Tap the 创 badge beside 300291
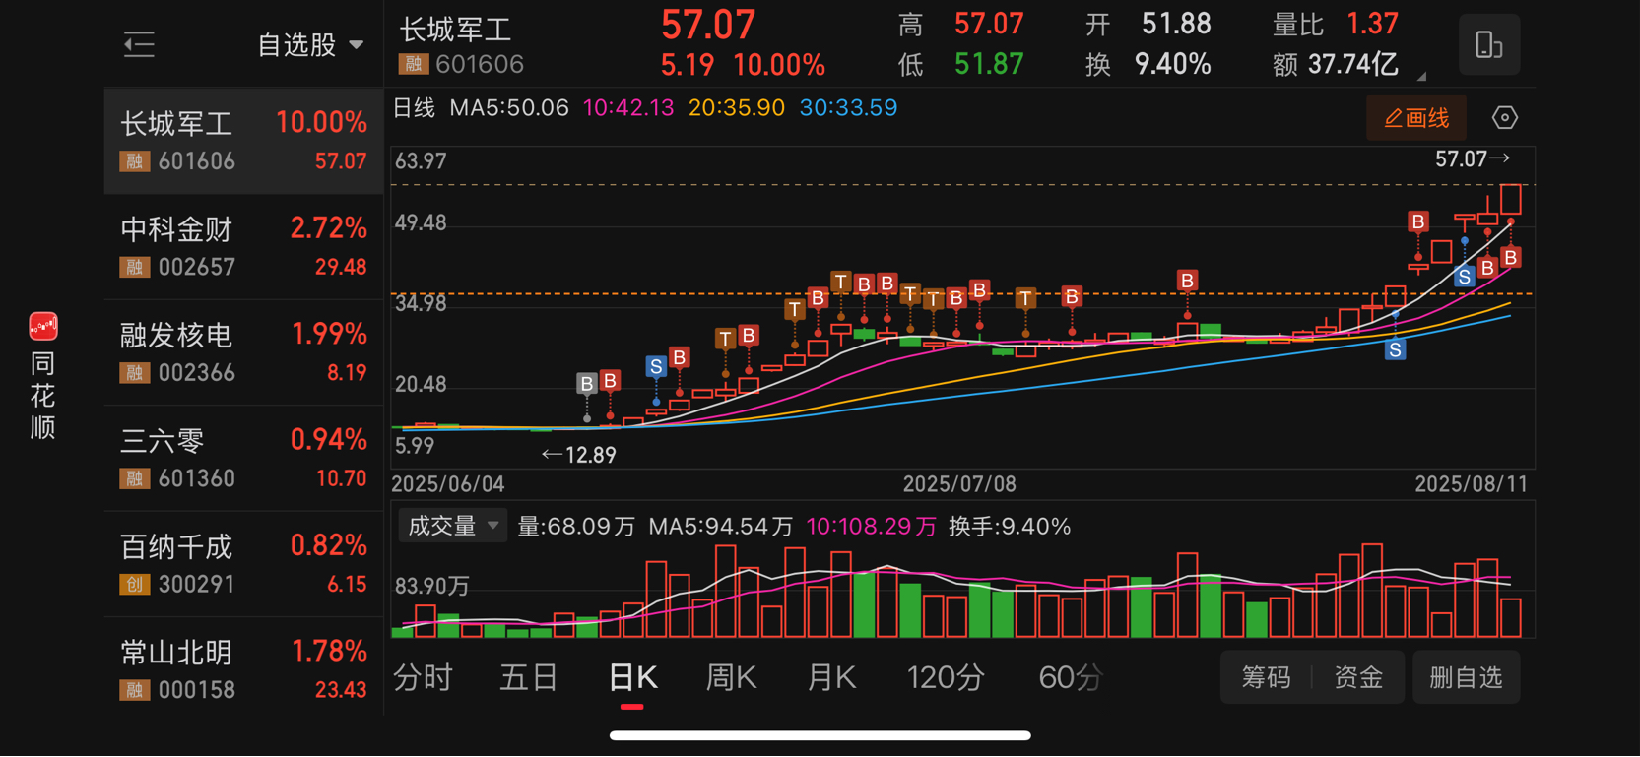1640x757 pixels. point(134,585)
